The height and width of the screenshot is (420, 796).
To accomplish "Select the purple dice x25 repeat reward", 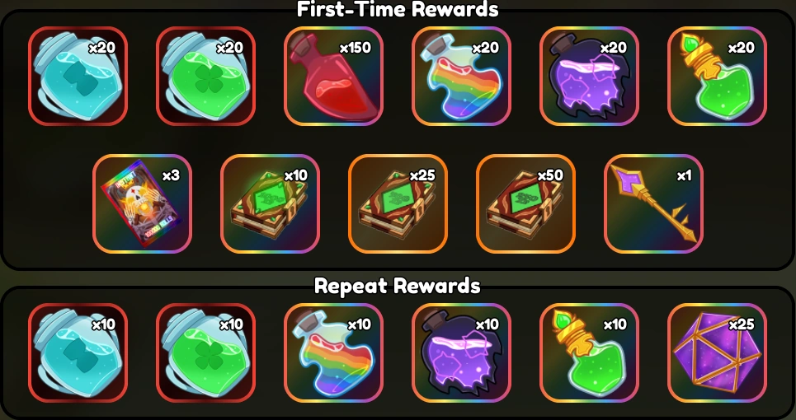I will (x=717, y=352).
